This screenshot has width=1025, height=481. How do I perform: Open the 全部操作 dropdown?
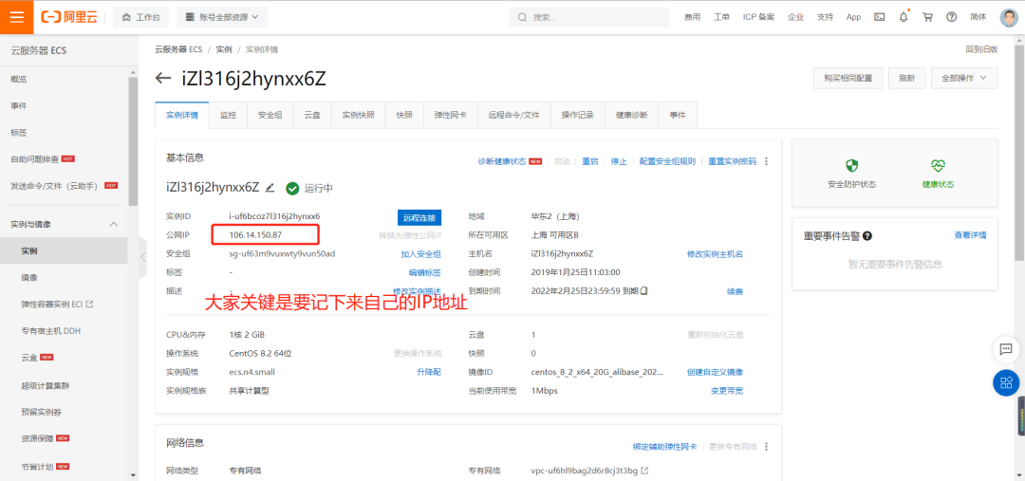point(964,78)
